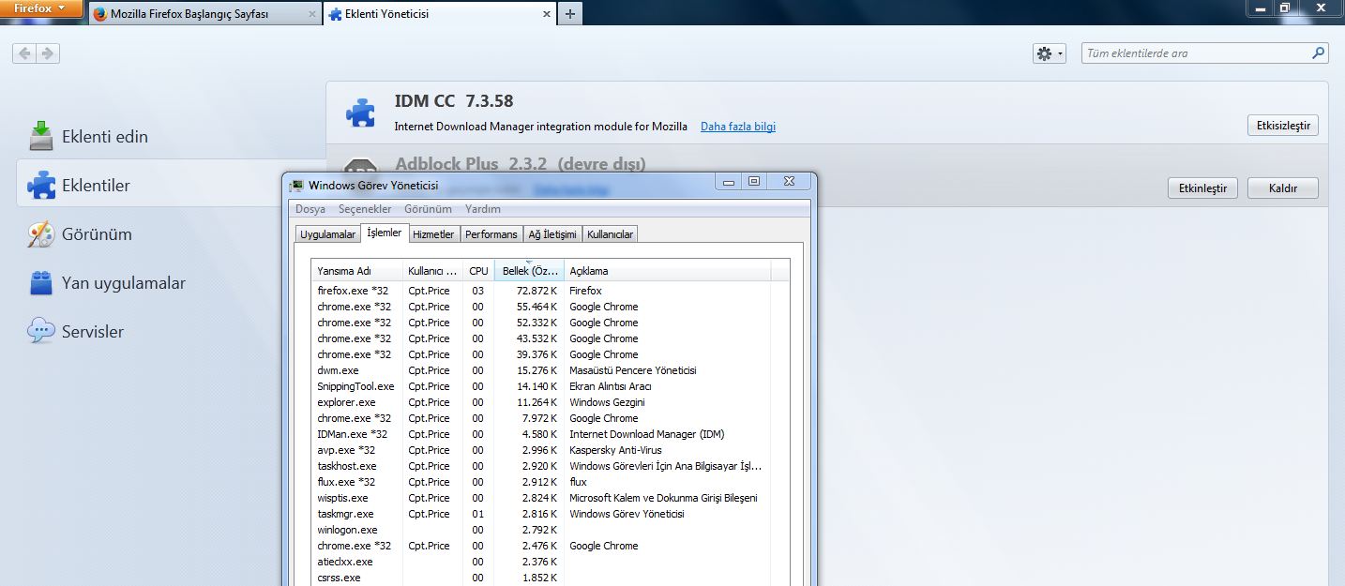Switch to Mozilla Firefox Başlangıç Sayfası tab

pos(205,14)
